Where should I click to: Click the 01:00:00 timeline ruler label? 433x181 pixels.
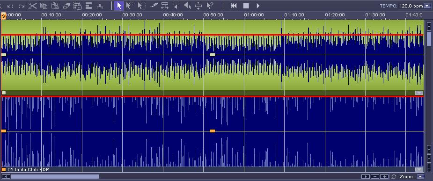click(x=254, y=15)
